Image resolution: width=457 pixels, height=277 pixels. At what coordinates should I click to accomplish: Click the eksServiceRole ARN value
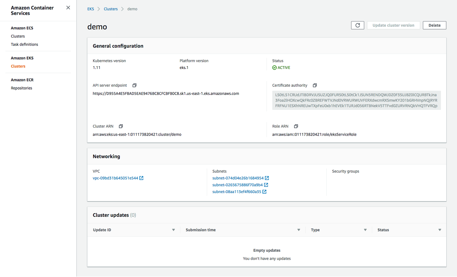pos(314,135)
